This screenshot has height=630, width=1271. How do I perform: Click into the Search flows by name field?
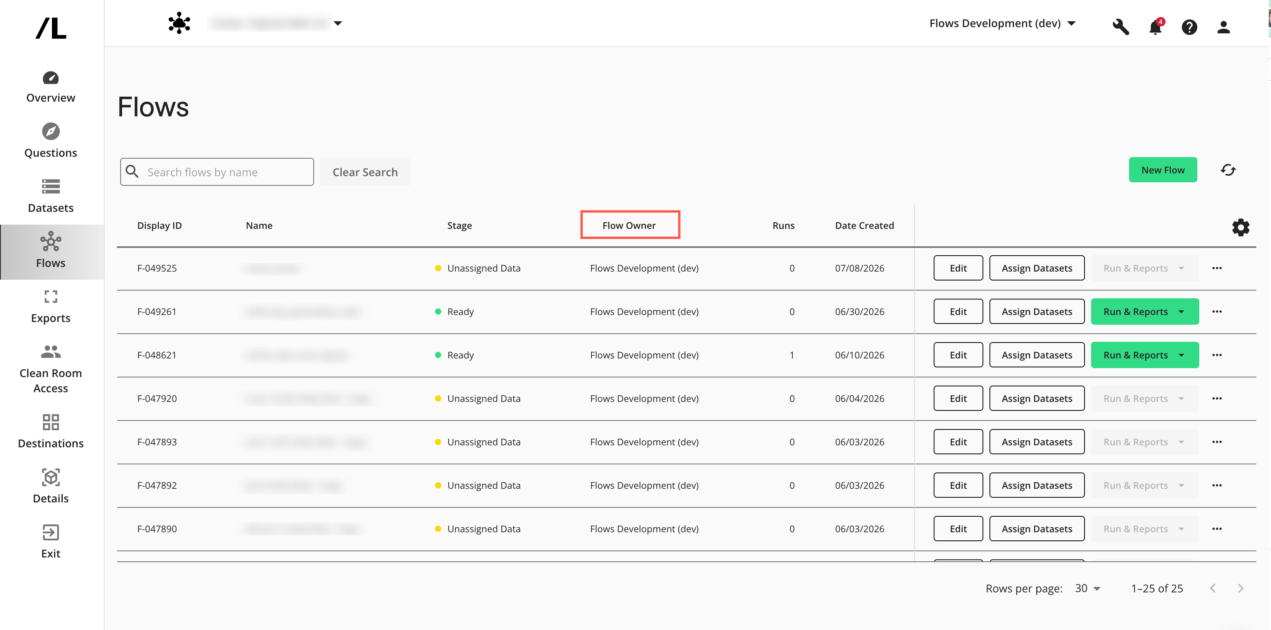pyautogui.click(x=217, y=172)
